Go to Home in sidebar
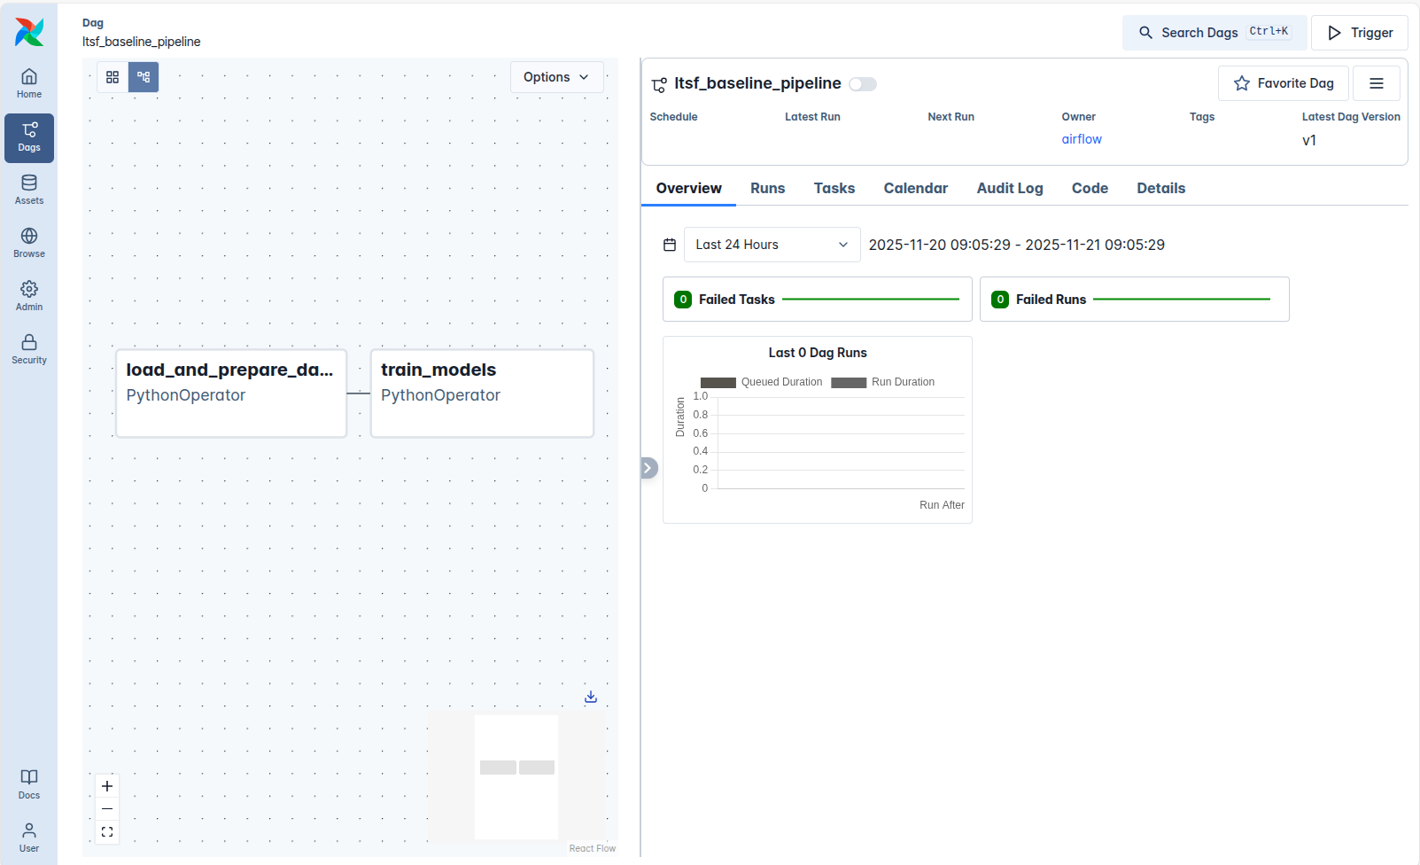This screenshot has width=1420, height=865. tap(29, 84)
